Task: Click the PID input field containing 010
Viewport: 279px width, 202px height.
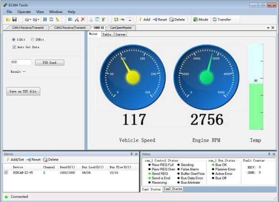Action: coord(21,62)
